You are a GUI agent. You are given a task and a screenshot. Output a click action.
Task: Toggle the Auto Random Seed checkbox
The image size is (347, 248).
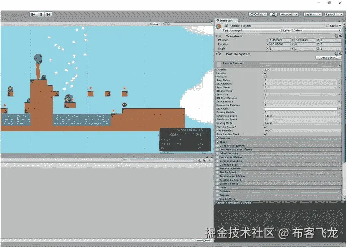click(x=265, y=134)
